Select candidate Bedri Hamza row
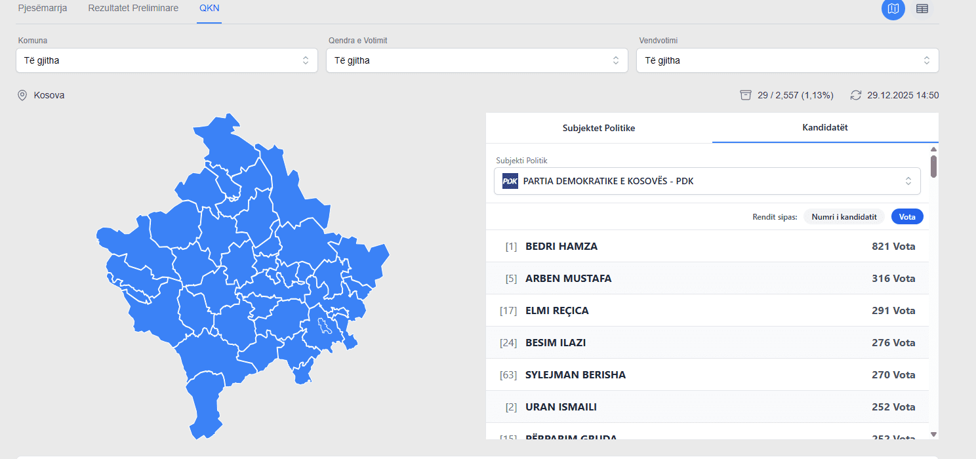This screenshot has width=976, height=459. (707, 247)
